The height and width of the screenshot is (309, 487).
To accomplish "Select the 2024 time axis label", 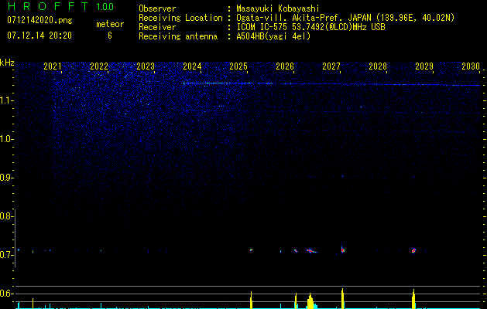I will [192, 66].
